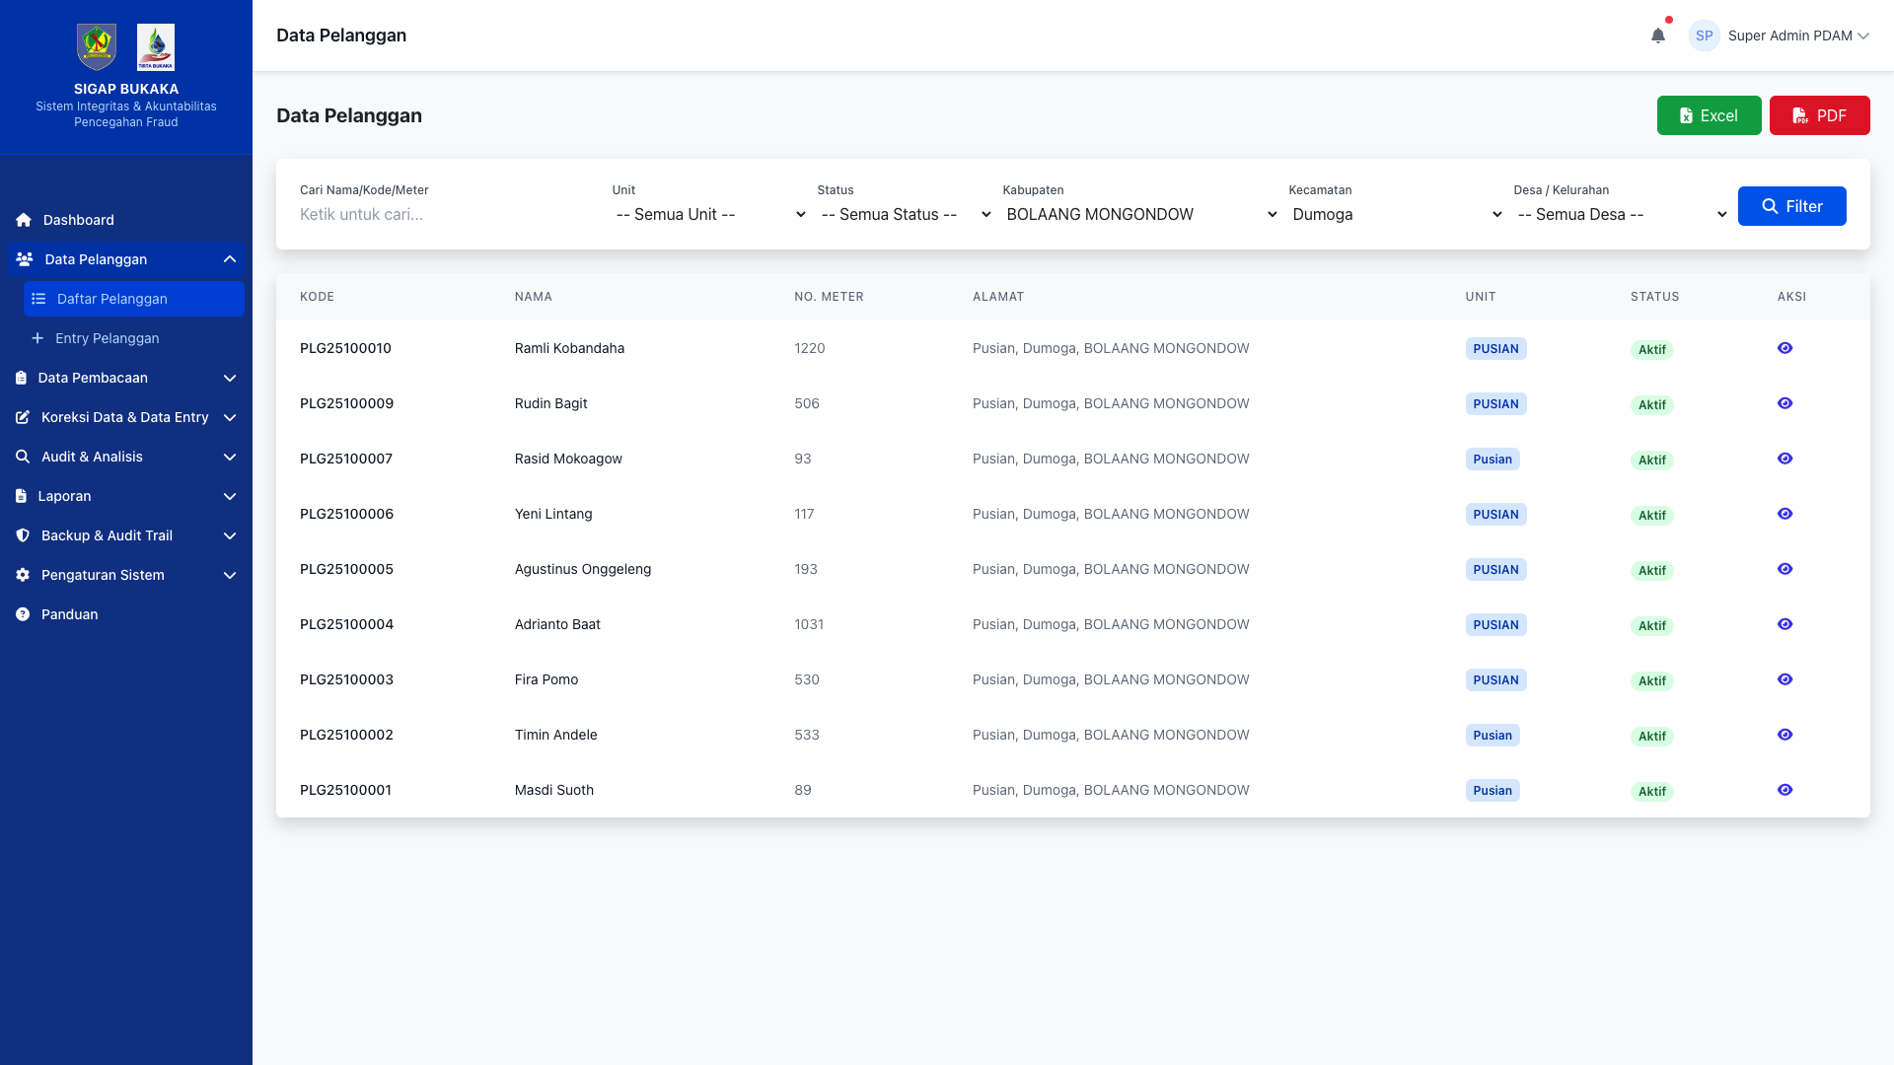The image size is (1894, 1065).
Task: Click the SP user avatar
Action: (x=1704, y=35)
